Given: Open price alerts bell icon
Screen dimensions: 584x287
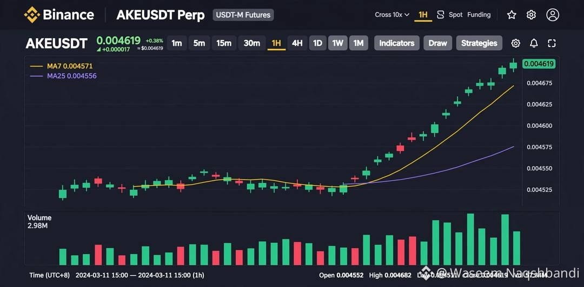Looking at the screenshot, I should (x=534, y=43).
